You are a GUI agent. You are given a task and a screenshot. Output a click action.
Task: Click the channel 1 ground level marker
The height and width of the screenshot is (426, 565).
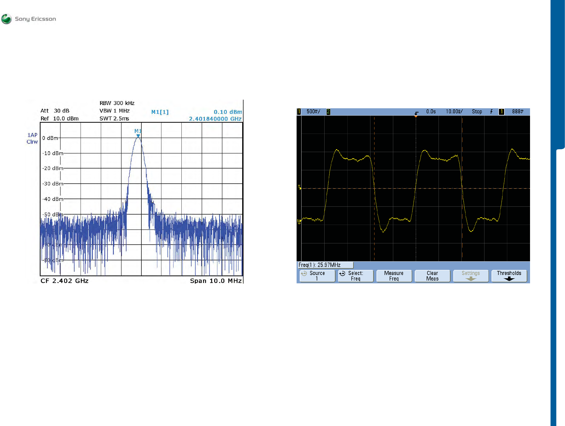click(x=299, y=221)
